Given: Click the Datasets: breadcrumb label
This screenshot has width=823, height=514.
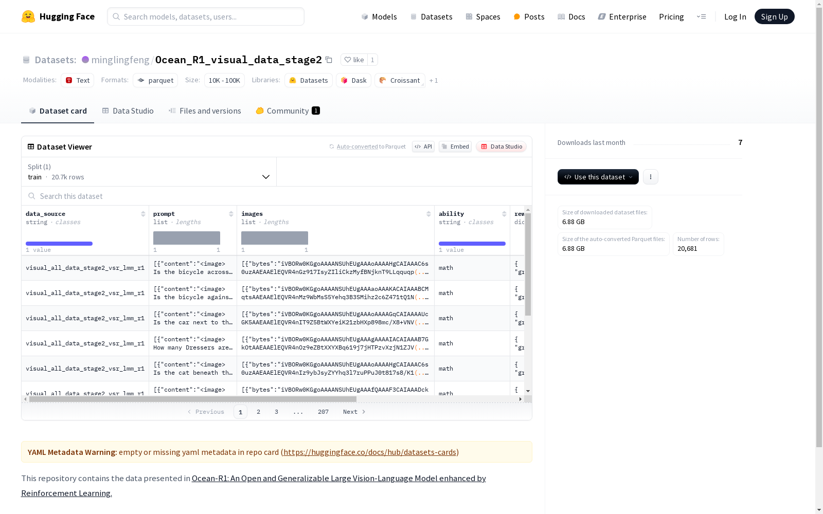Looking at the screenshot, I should pyautogui.click(x=56, y=60).
